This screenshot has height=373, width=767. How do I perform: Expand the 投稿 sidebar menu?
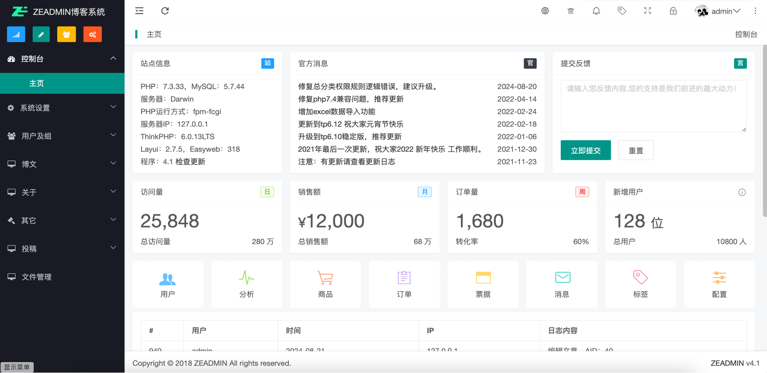pyautogui.click(x=62, y=249)
